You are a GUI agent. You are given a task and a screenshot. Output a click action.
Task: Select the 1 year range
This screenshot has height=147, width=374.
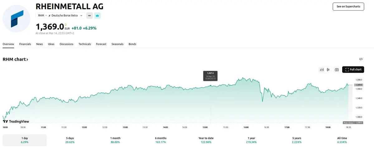251,140
